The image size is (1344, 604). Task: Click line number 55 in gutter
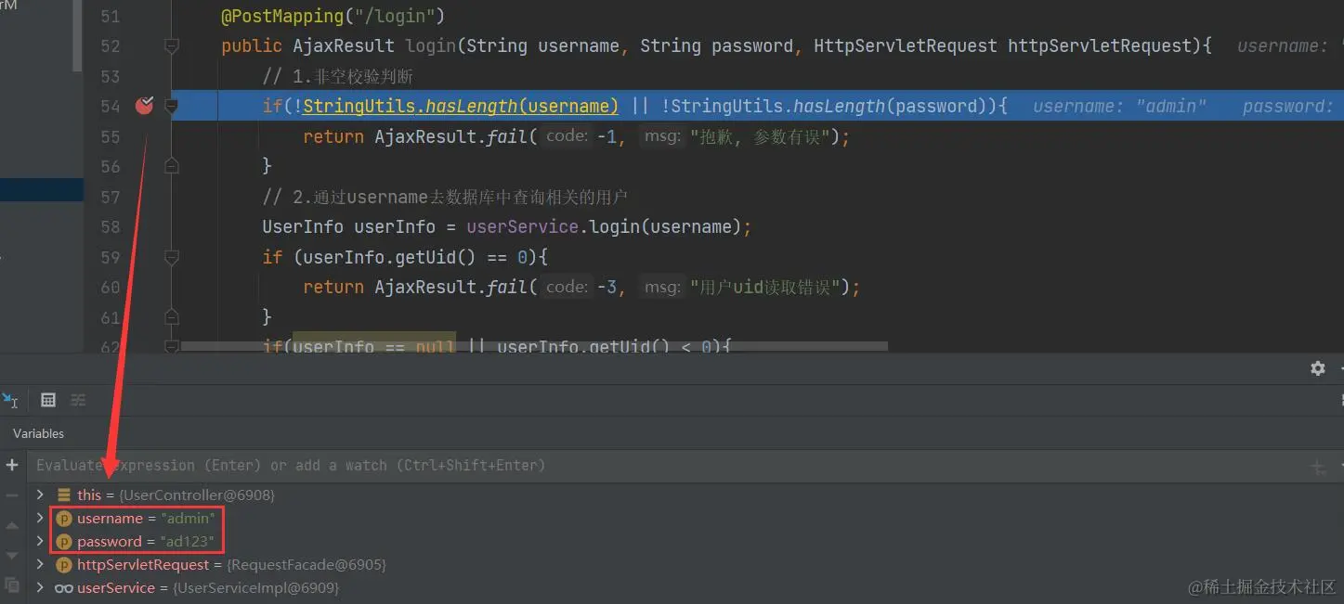[110, 136]
